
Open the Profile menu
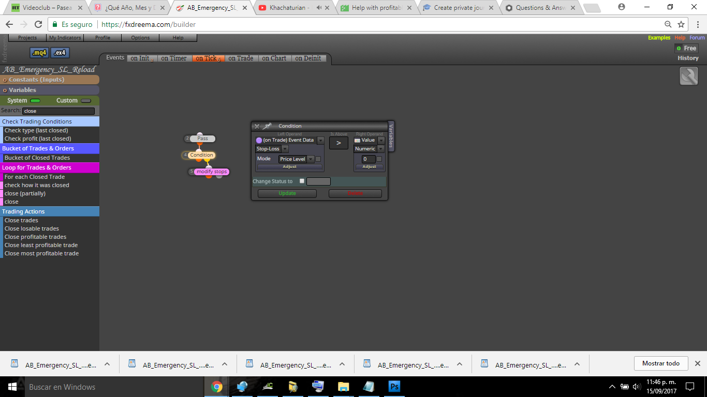102,38
